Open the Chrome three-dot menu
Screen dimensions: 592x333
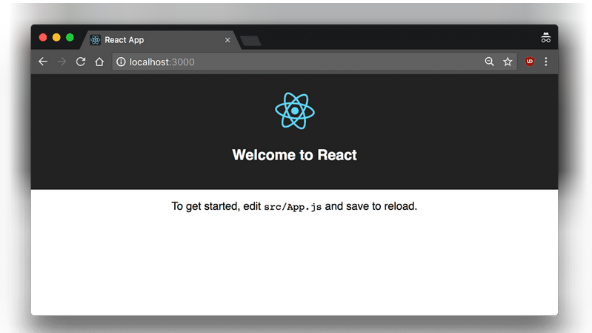coord(546,62)
